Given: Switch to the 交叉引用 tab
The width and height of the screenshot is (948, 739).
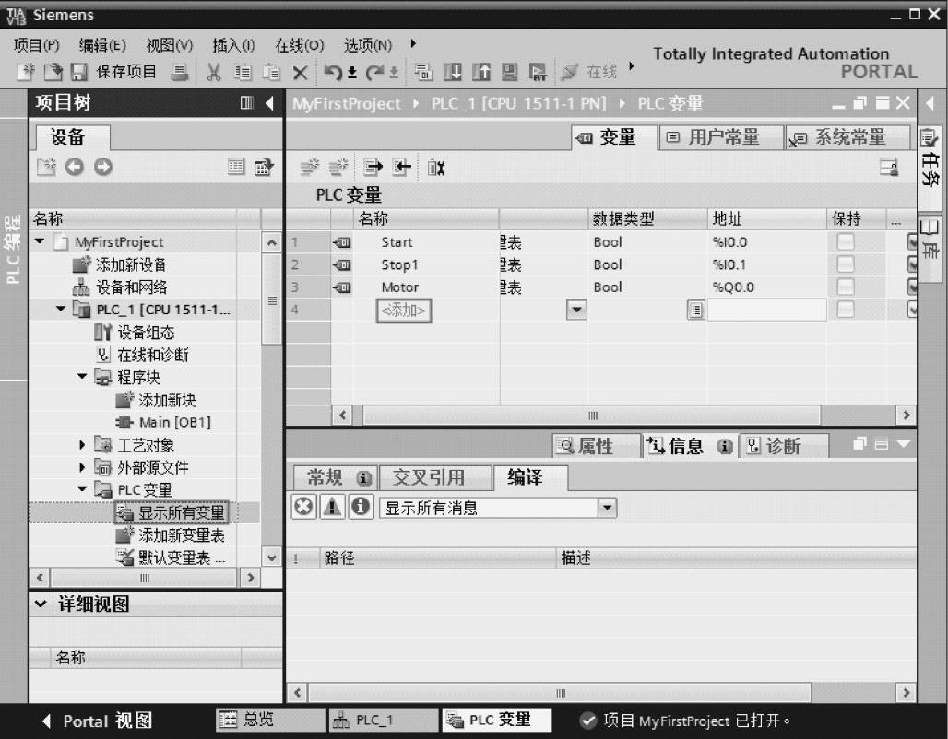Looking at the screenshot, I should click(x=435, y=477).
